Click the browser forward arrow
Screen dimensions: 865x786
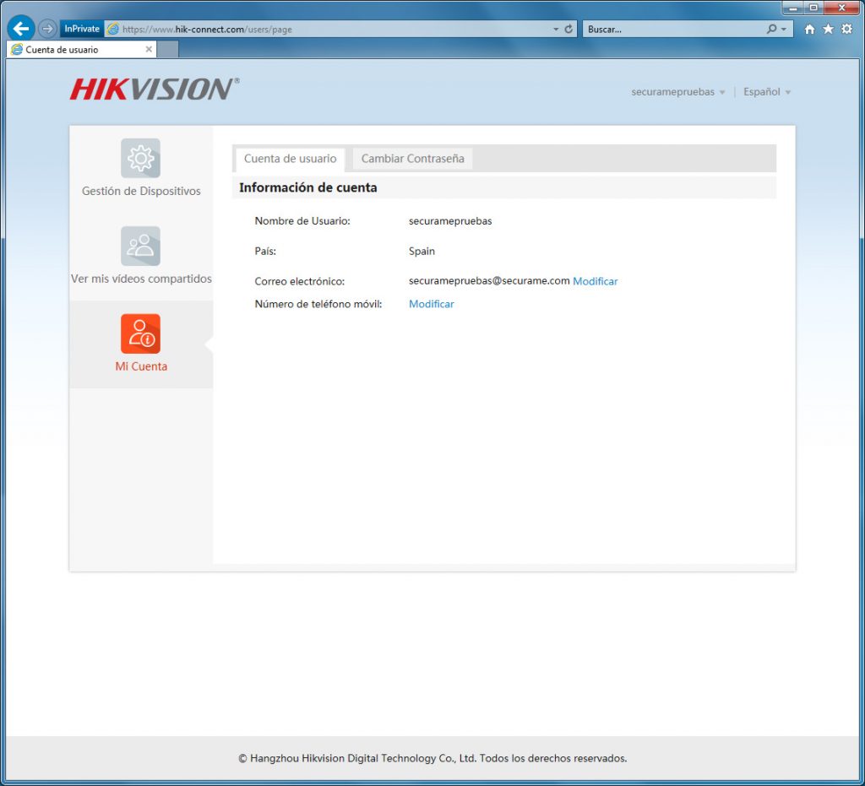(47, 29)
